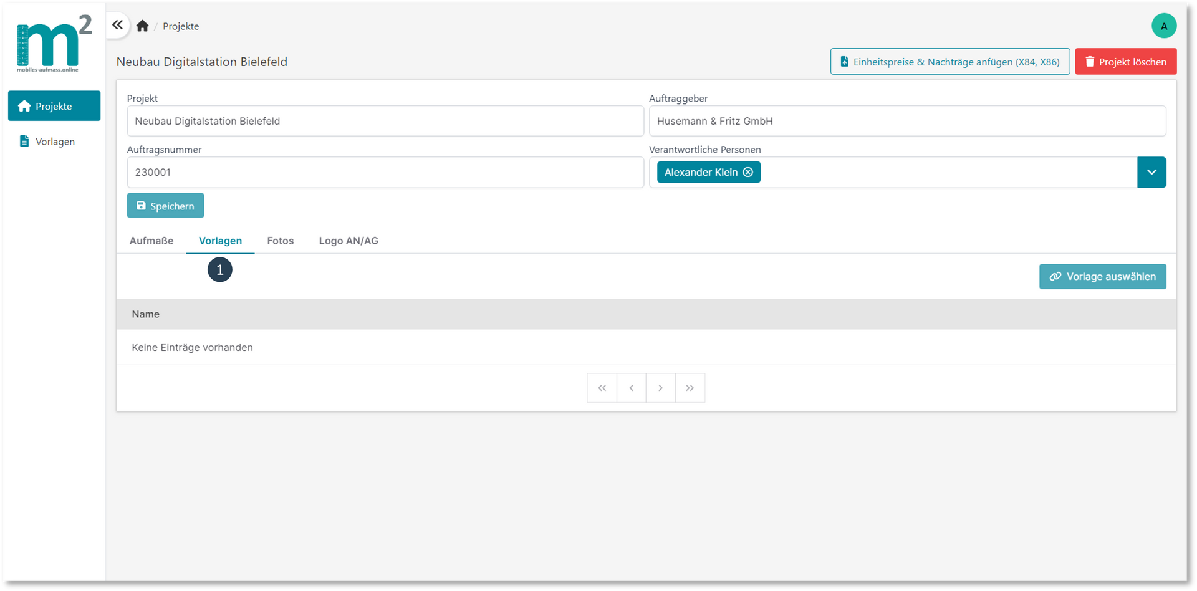Switch to the Logo AN/AG tab
Viewport: 1197px width, 591px height.
tap(349, 241)
